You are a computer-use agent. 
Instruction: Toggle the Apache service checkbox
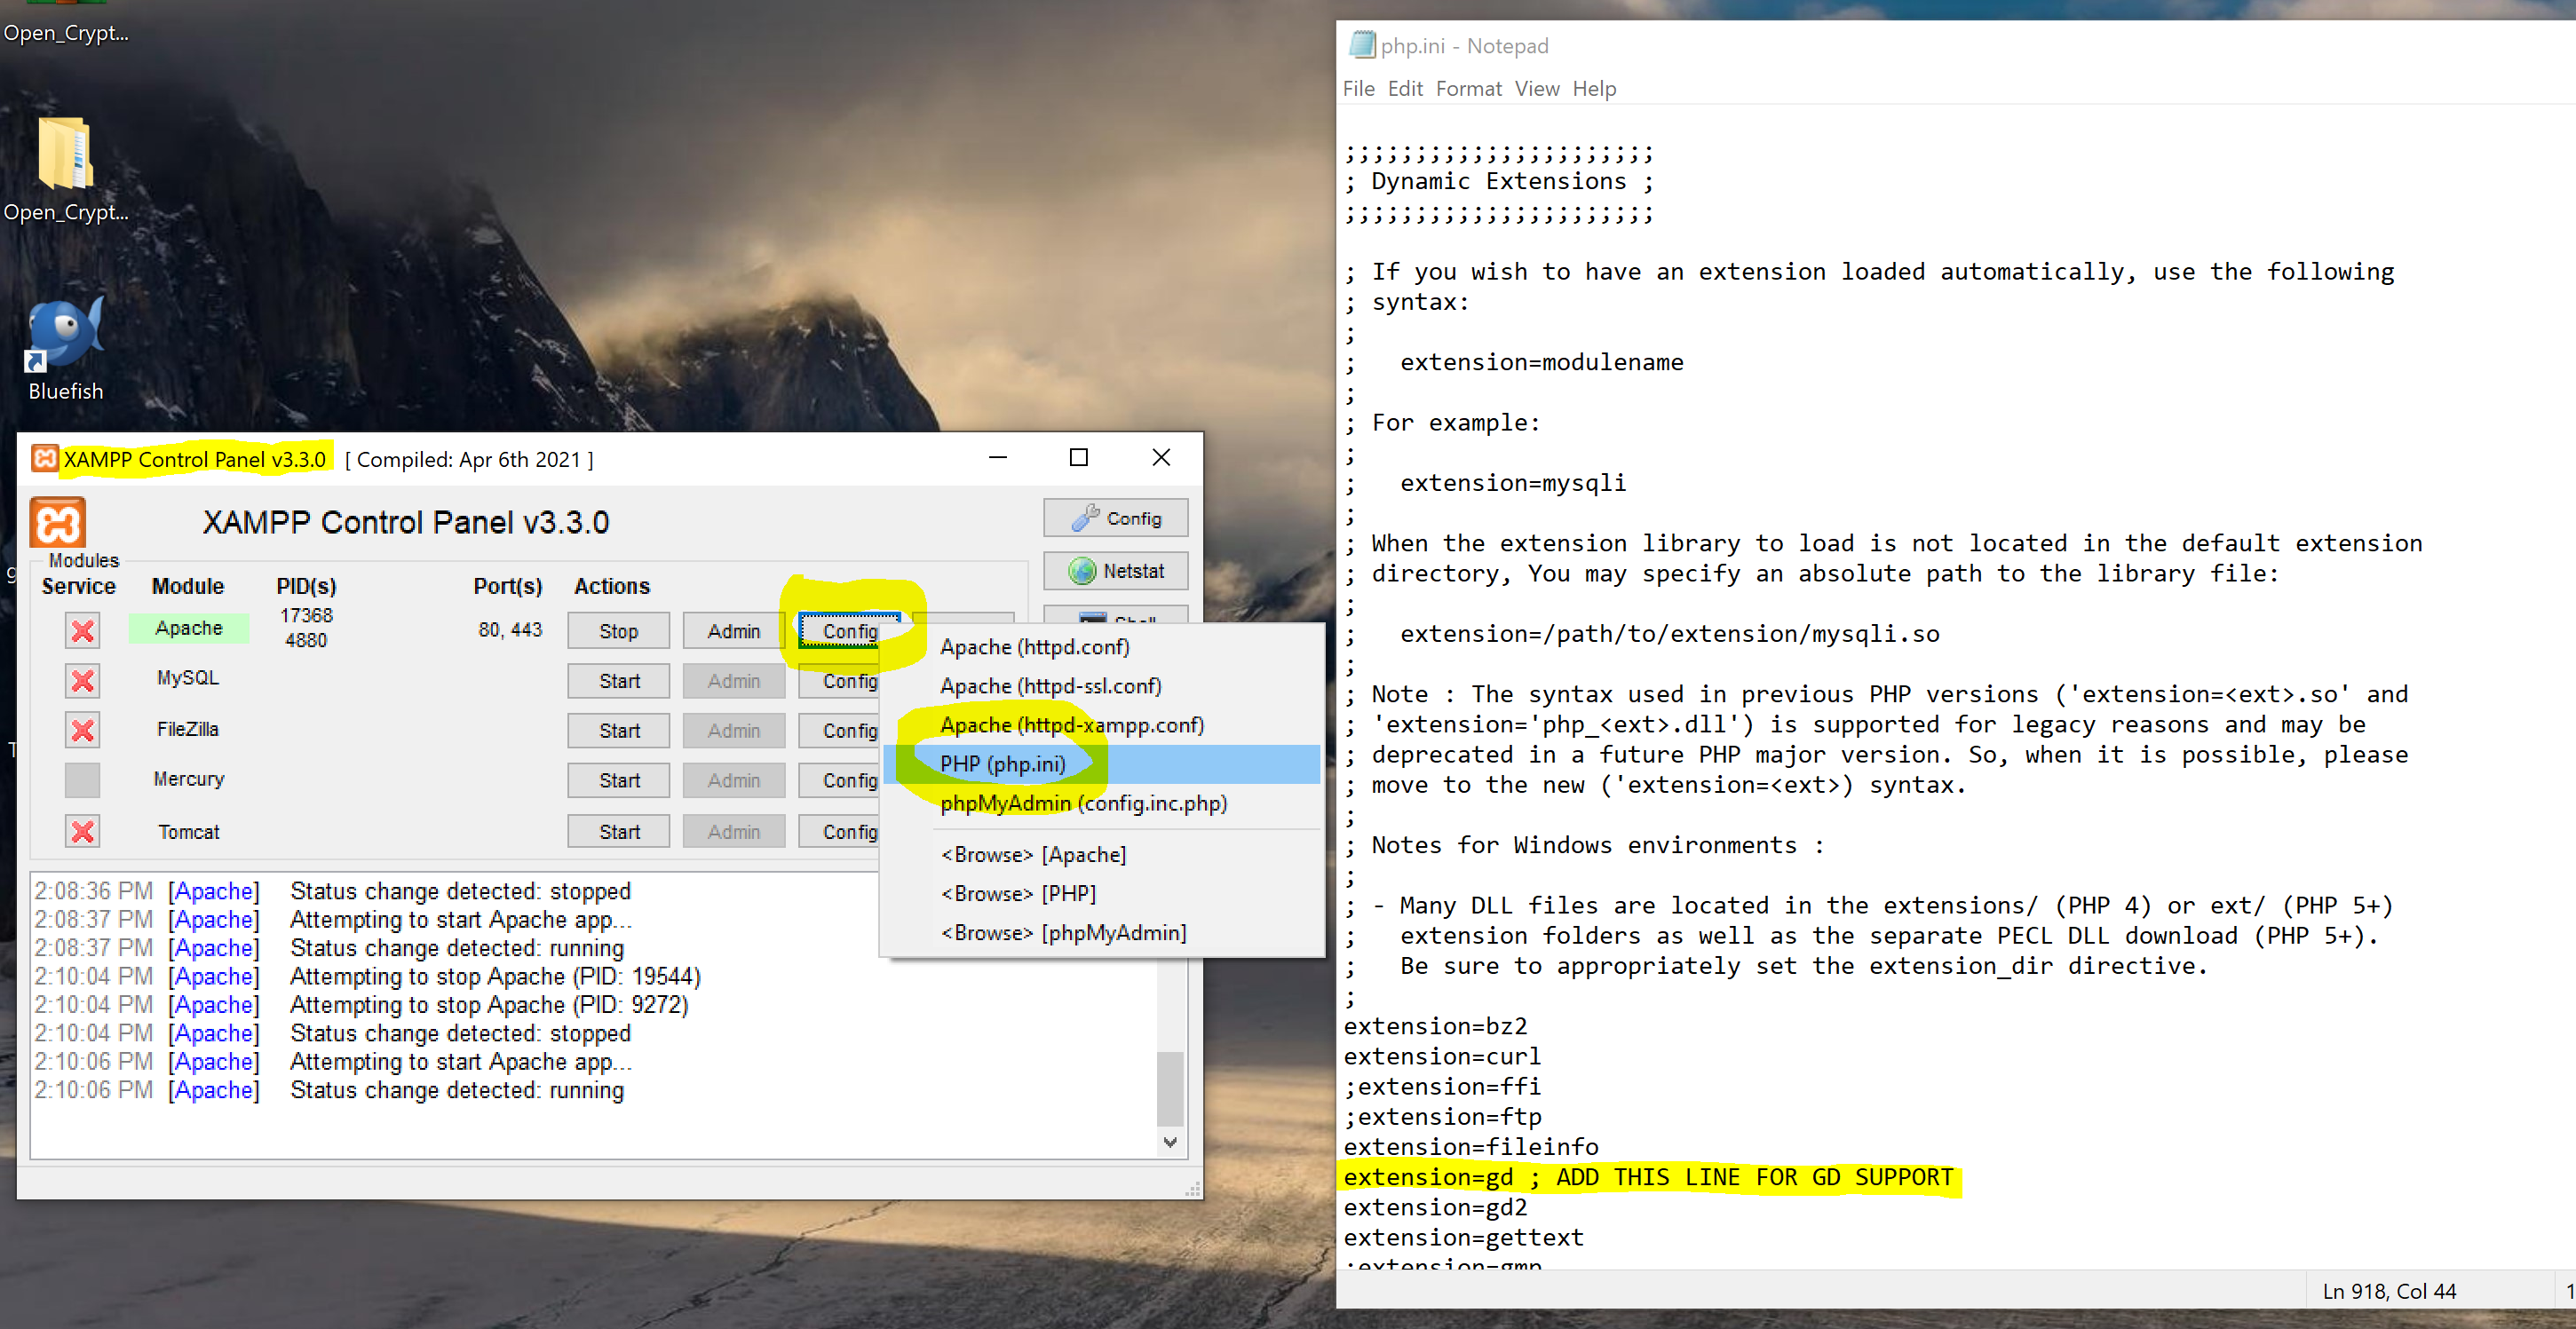pos(83,630)
